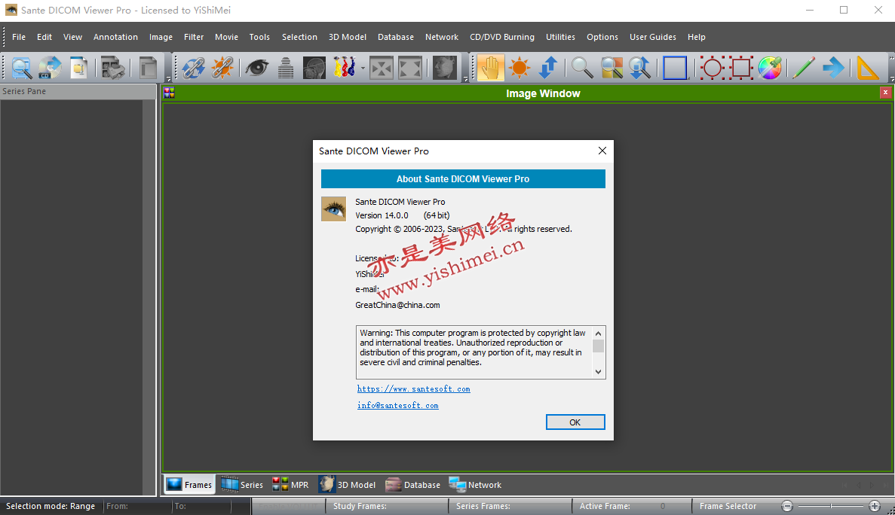The image size is (895, 515).
Task: Open the CD/DVD import toolbar icon
Action: [x=50, y=68]
